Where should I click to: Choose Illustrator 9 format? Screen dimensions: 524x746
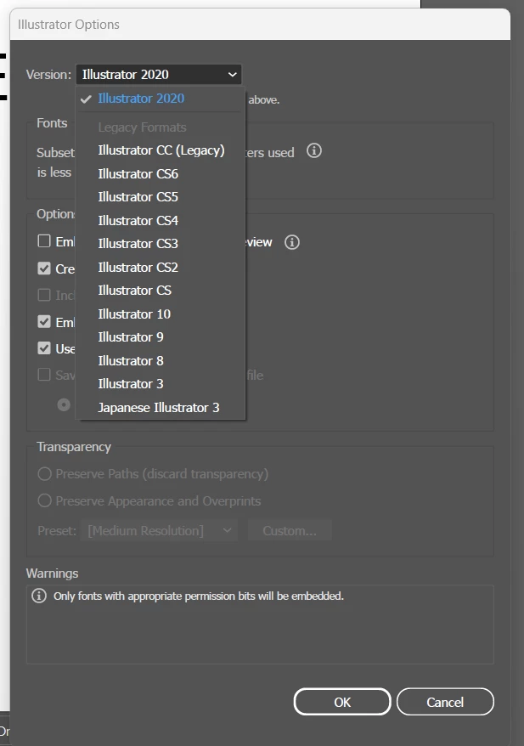pyautogui.click(x=161, y=337)
